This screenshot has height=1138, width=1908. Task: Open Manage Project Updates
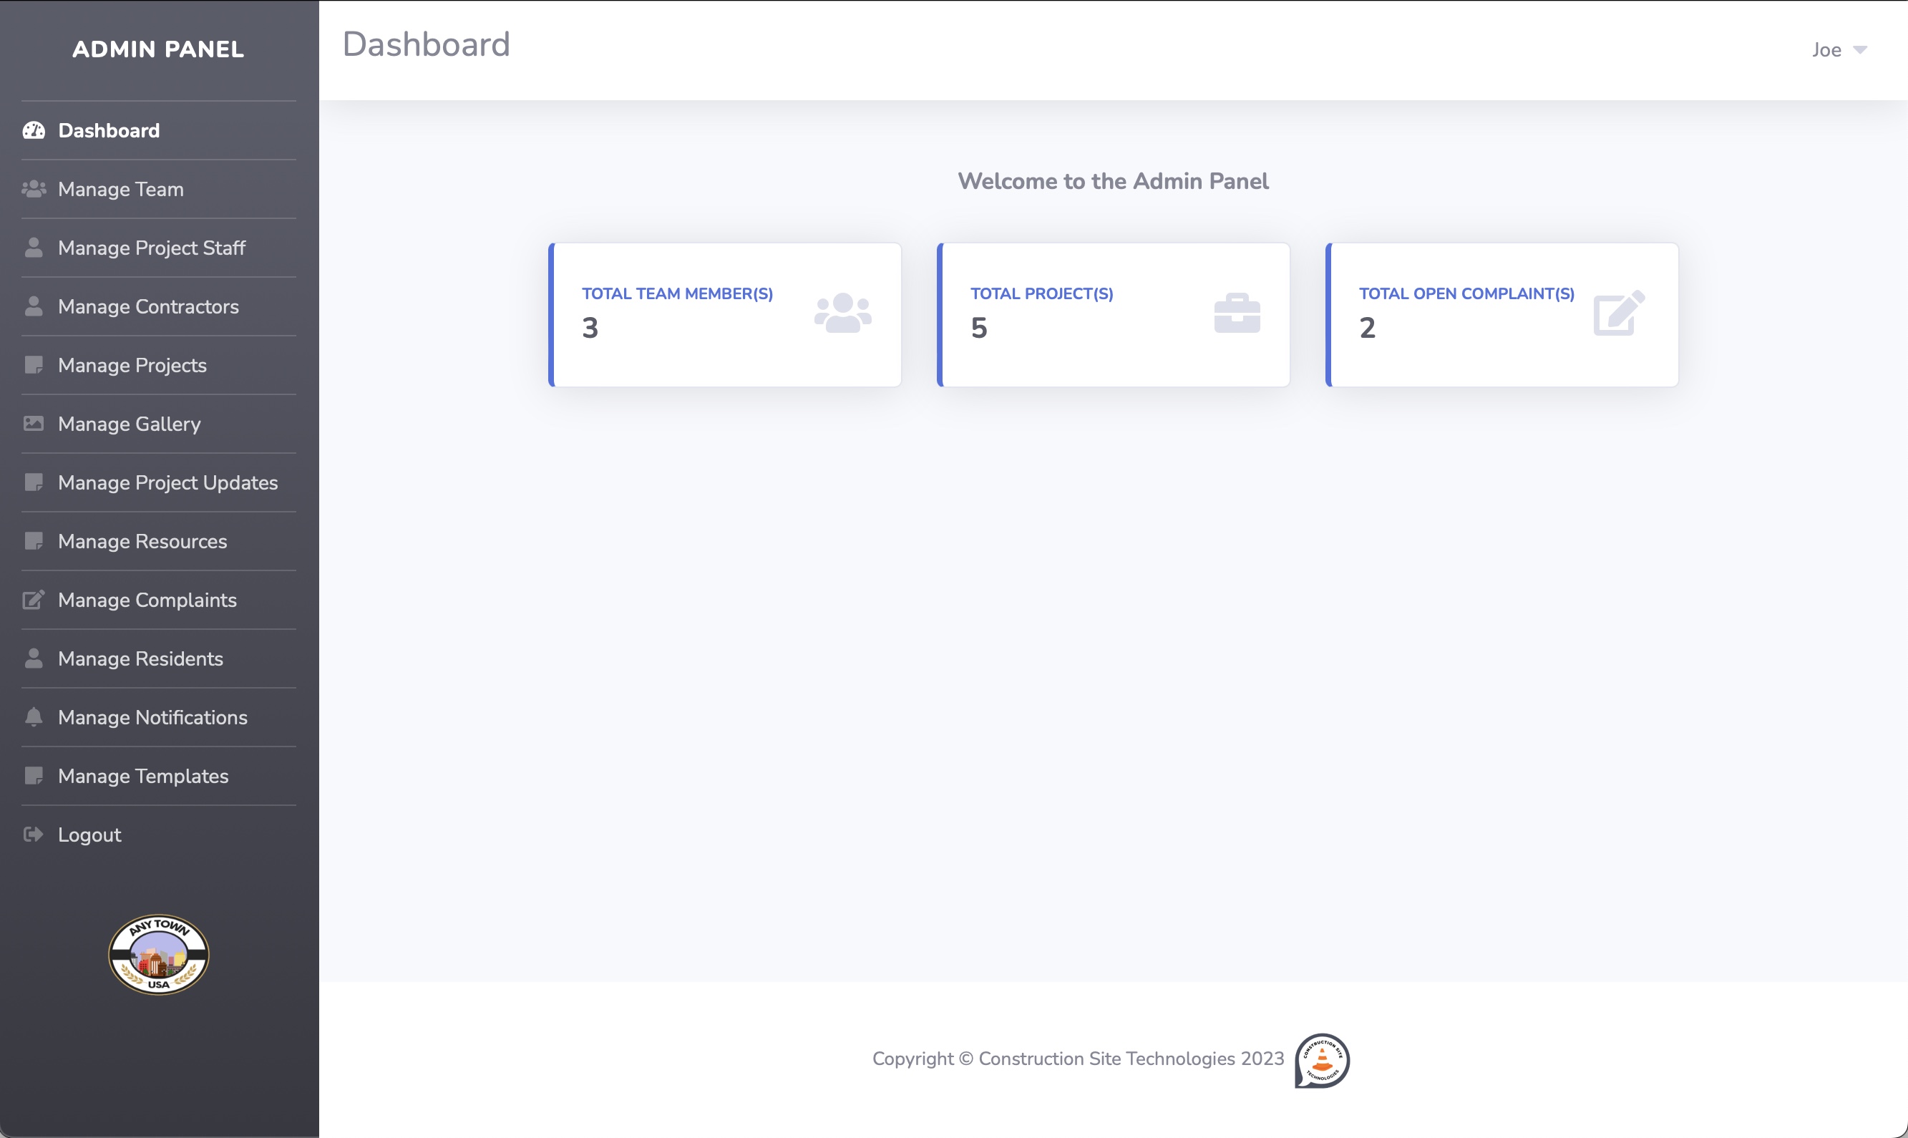coord(159,482)
